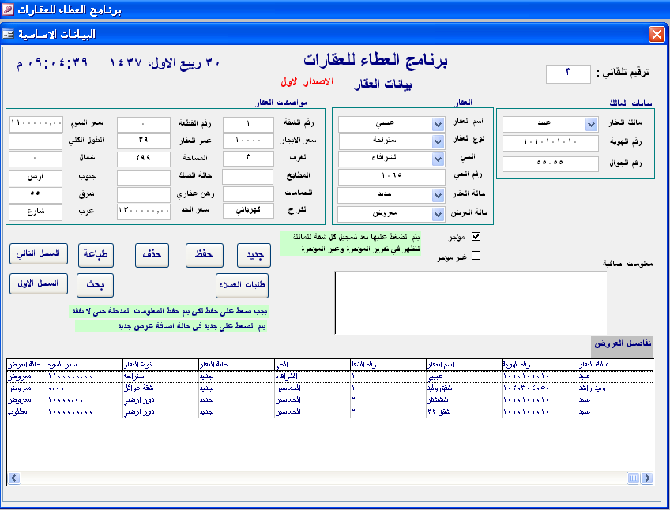Viewport: 670px width, 510px height.
Task: Click right arrow of offers list scrollbar
Action: 647,478
